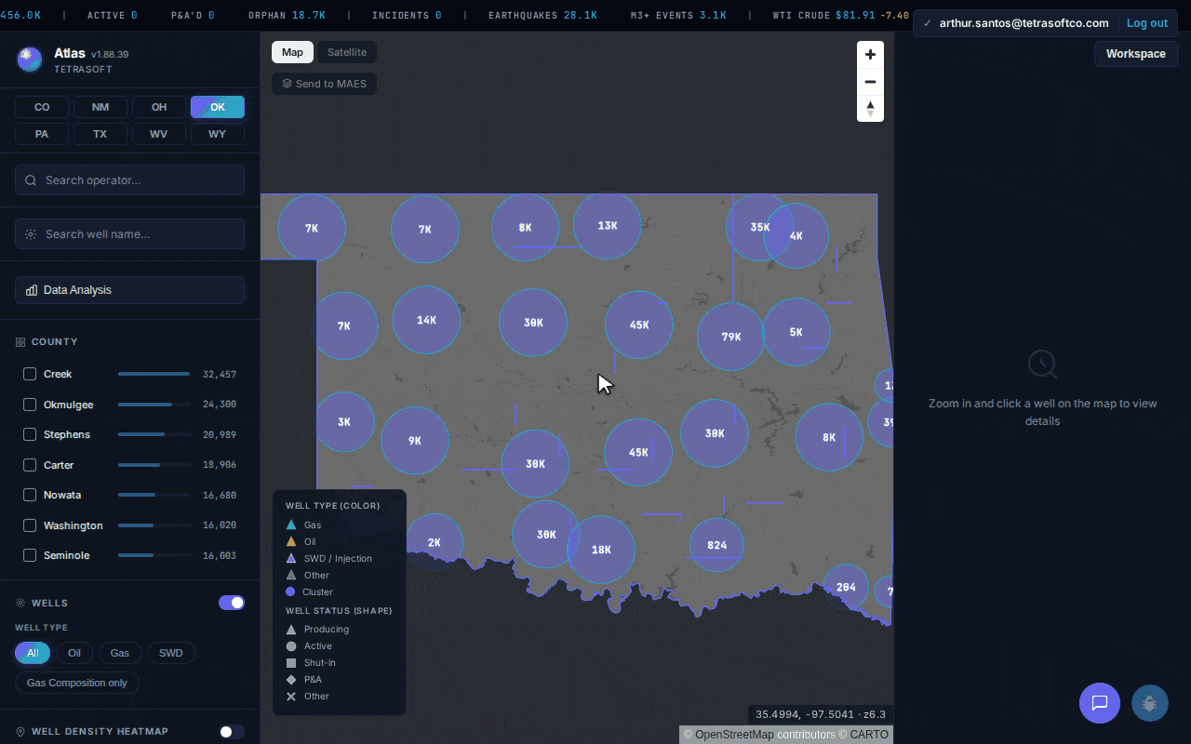Click the Stephens county count bar
This screenshot has height=744, width=1191.
154,434
